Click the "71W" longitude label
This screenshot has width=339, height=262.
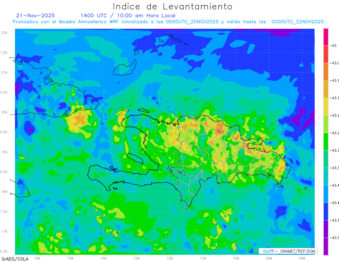coord(203,258)
